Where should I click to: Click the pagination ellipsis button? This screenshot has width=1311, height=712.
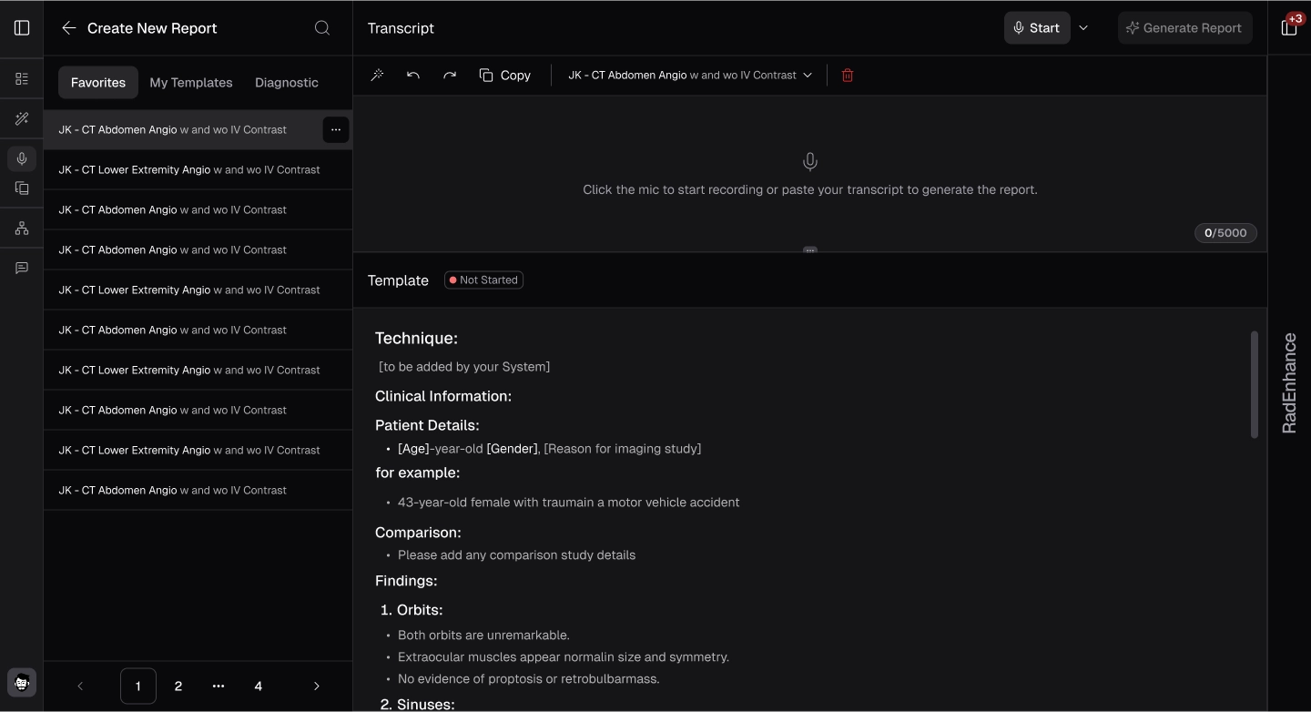[218, 687]
